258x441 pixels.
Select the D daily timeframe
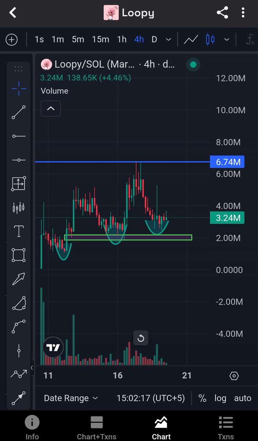click(154, 39)
